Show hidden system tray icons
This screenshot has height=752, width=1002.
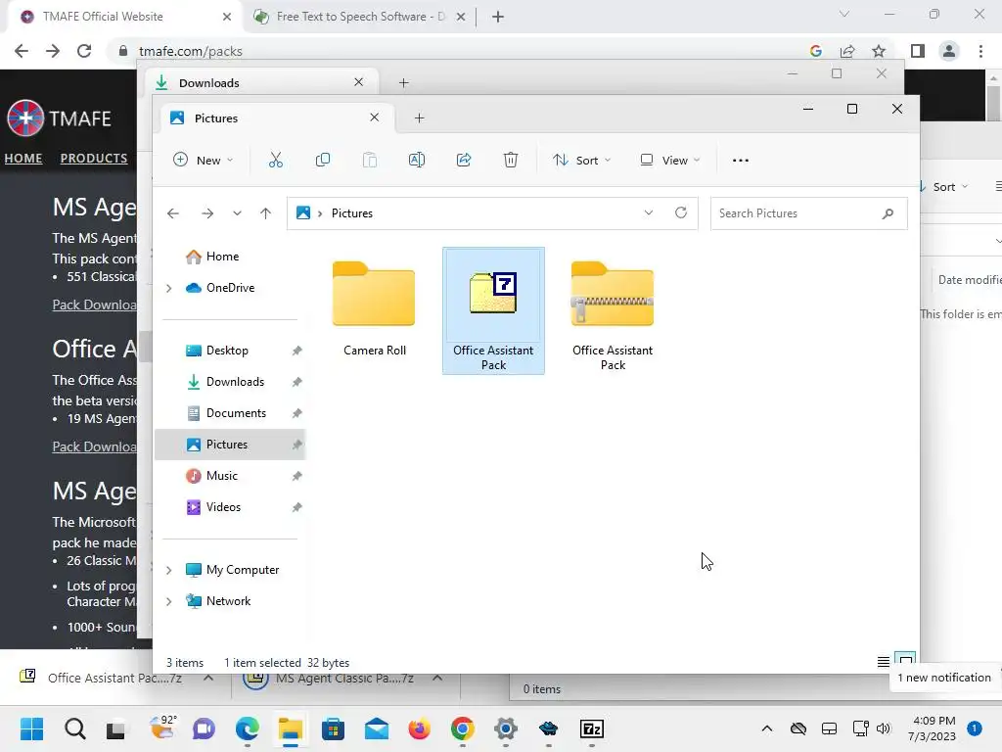pos(767,728)
